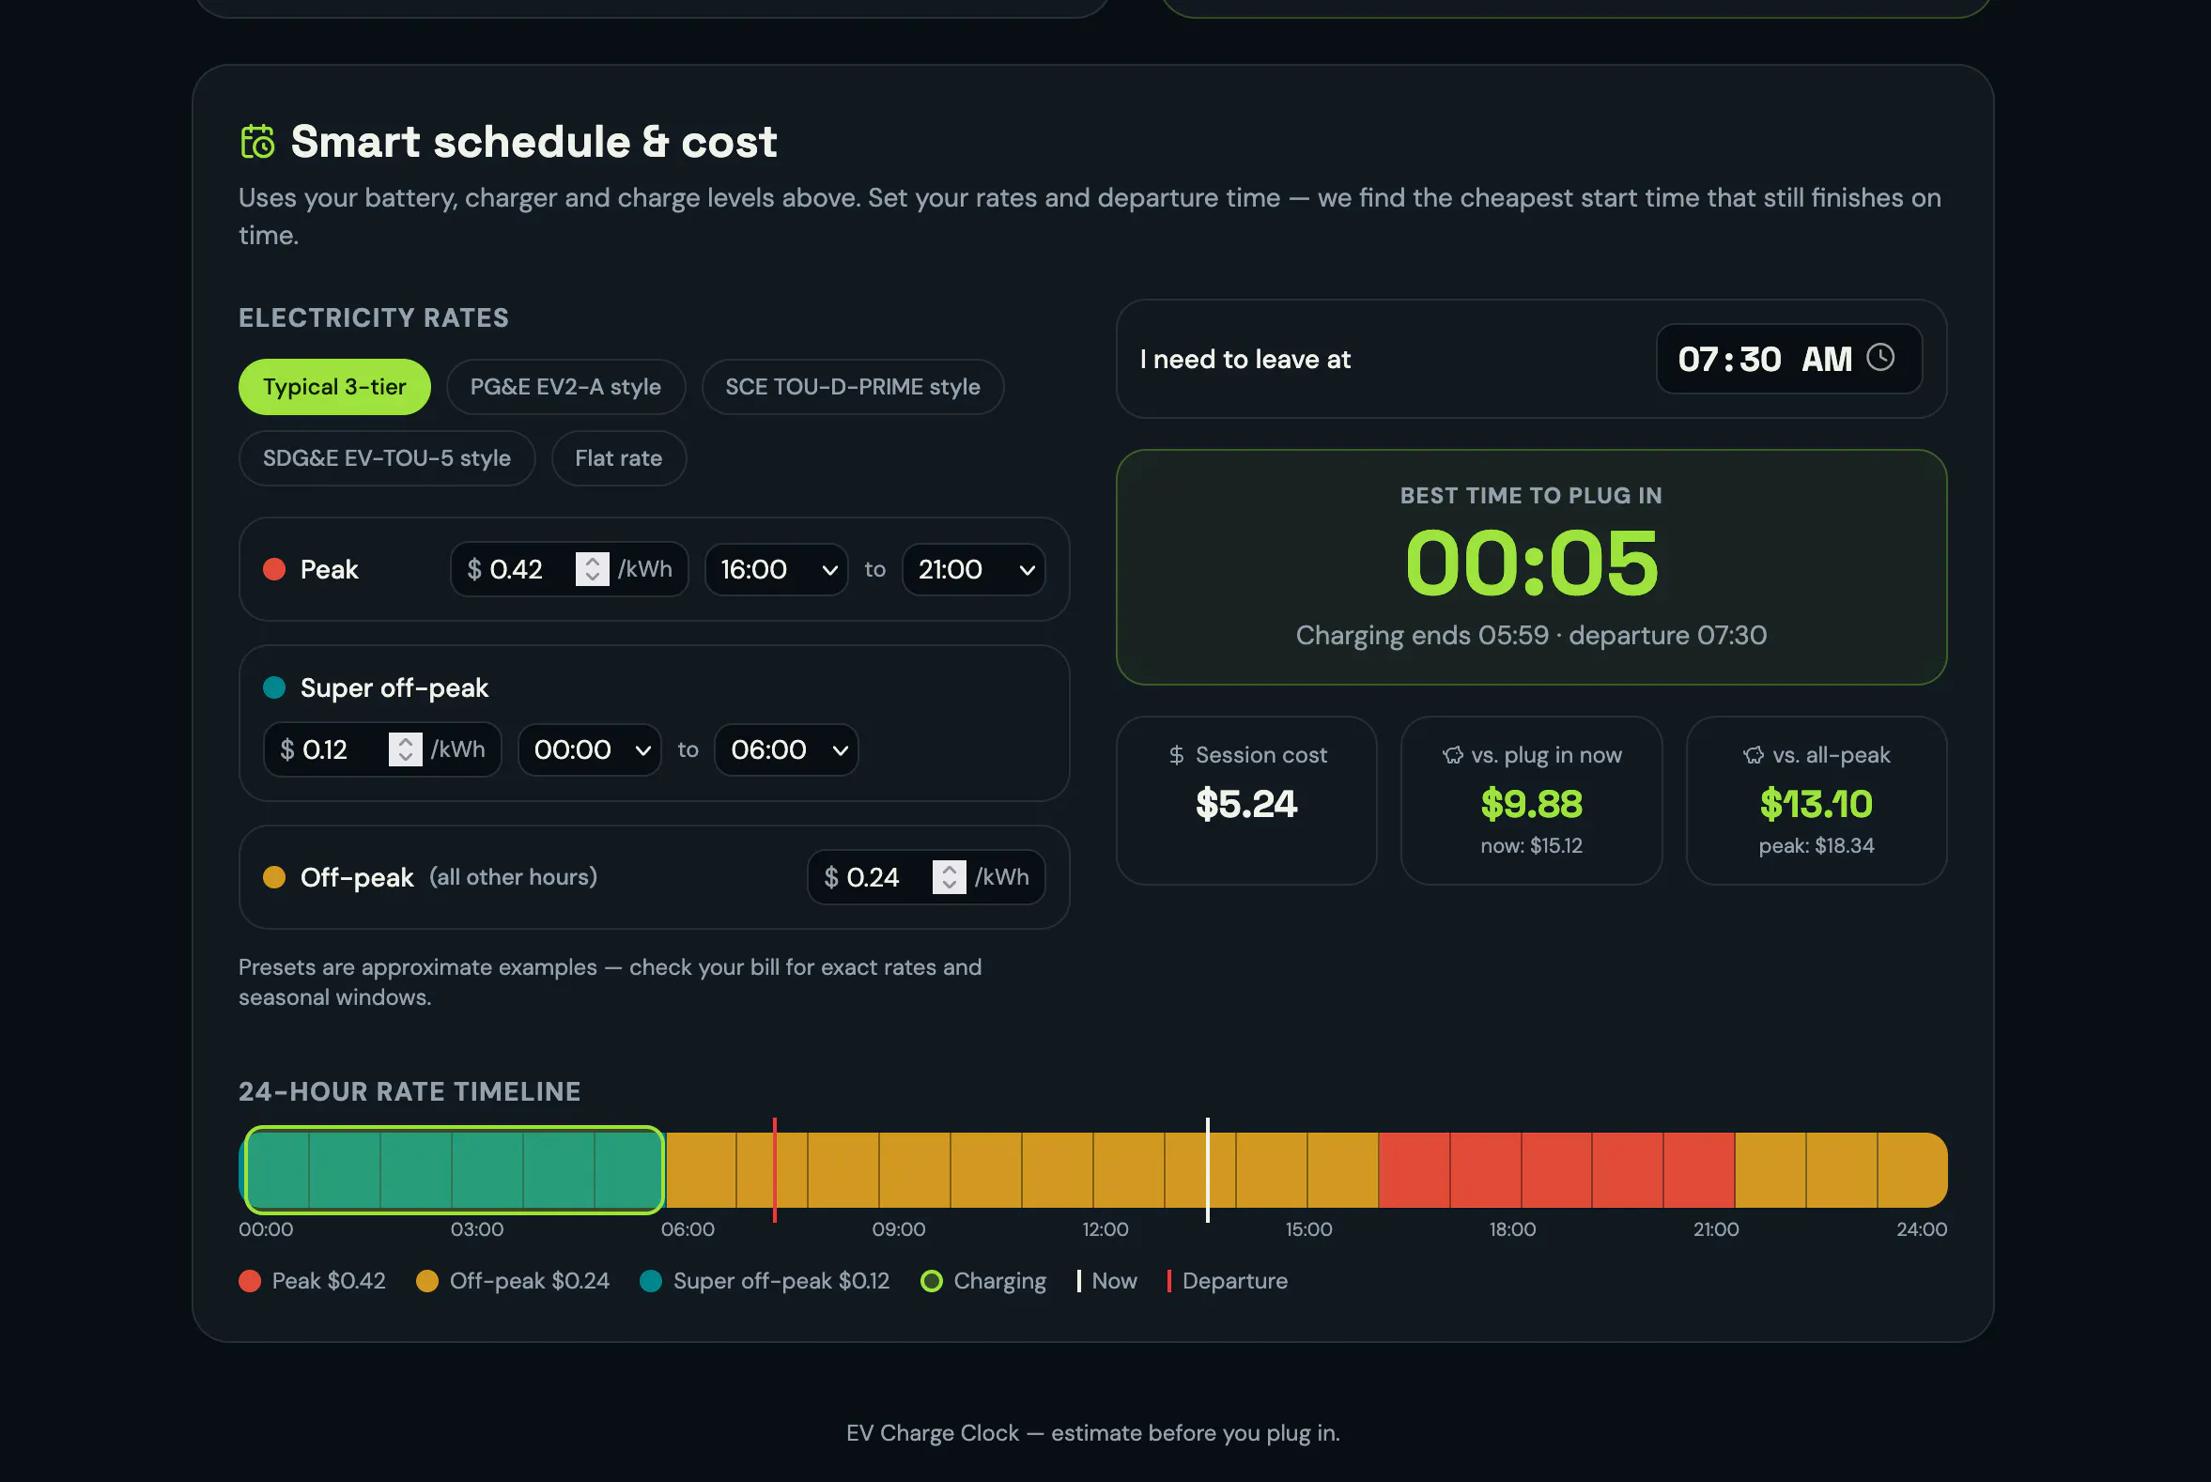Click the Departure legend red bar icon
This screenshot has height=1482, width=2211.
pyautogui.click(x=1169, y=1282)
